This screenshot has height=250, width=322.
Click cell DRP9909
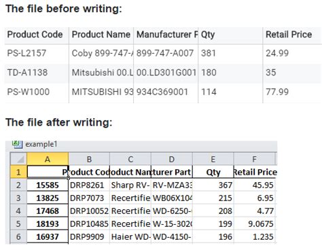(89, 236)
